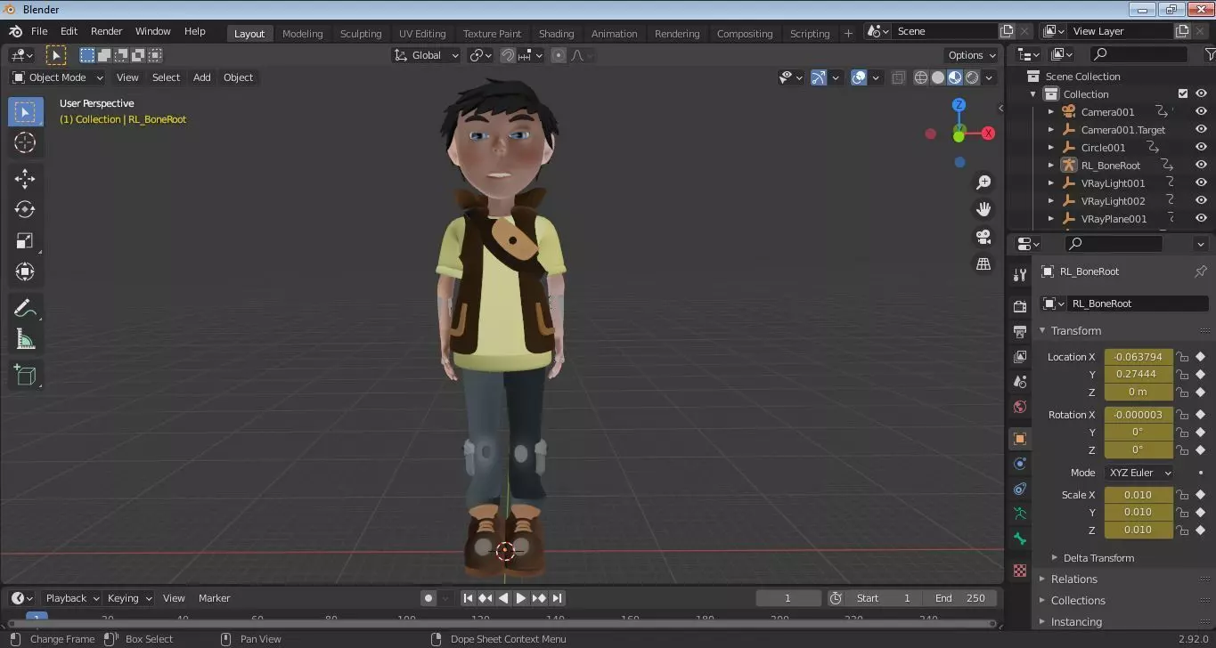
Task: Click the End frame 250 field
Action: click(x=960, y=598)
